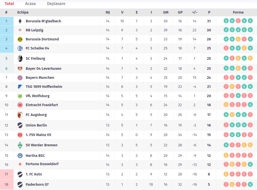
Task: Click the VfL Wolfsburg green logo
Action: coord(20,96)
